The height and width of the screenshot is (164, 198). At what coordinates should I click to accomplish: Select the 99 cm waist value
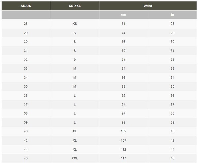pyautogui.click(x=123, y=122)
